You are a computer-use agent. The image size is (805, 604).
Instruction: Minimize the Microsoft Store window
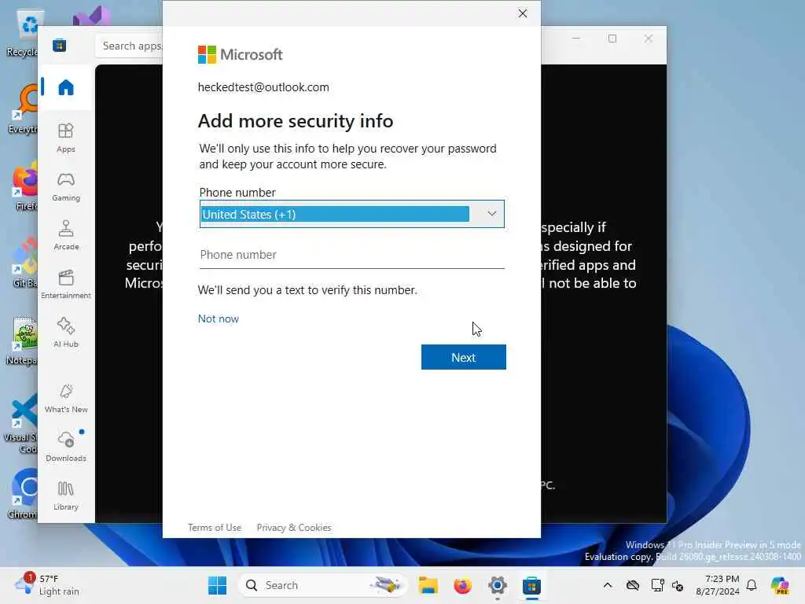[576, 39]
